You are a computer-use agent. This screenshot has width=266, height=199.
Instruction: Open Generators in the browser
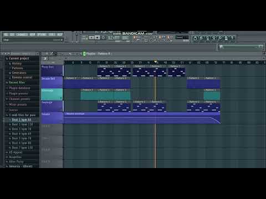19,73
